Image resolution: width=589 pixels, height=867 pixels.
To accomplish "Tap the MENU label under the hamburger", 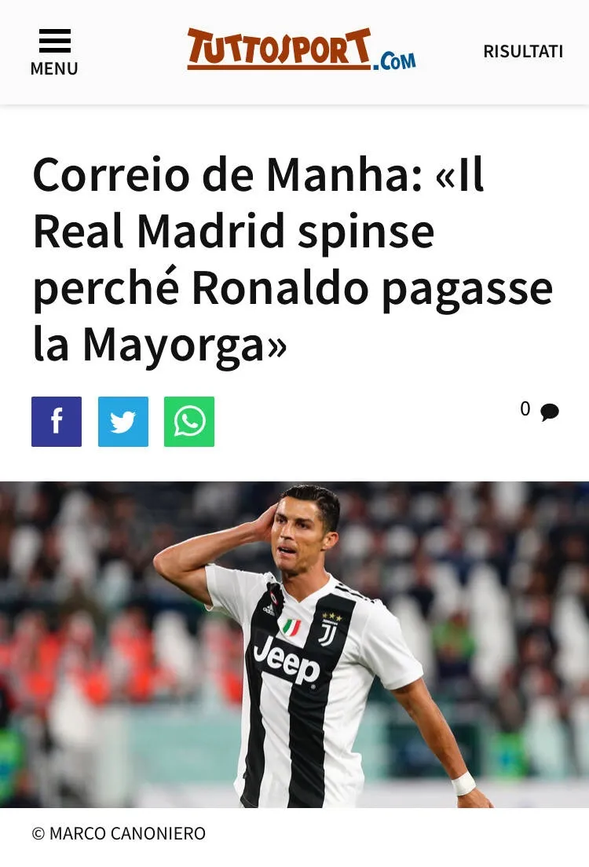I will (x=54, y=68).
